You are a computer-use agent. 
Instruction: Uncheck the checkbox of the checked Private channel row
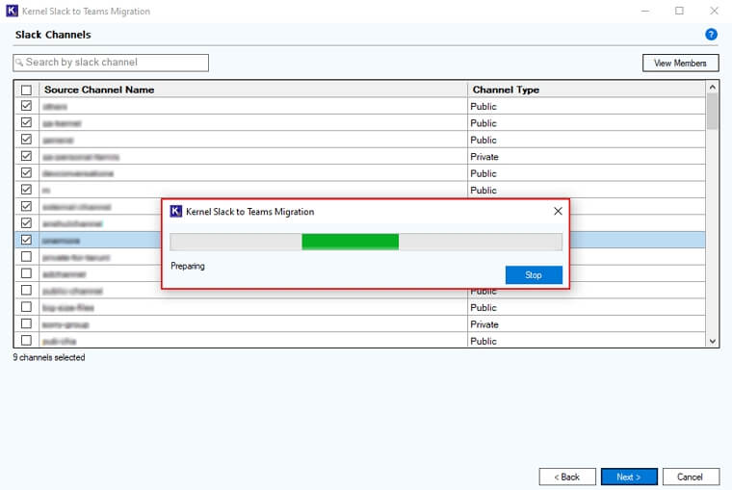pyautogui.click(x=27, y=156)
